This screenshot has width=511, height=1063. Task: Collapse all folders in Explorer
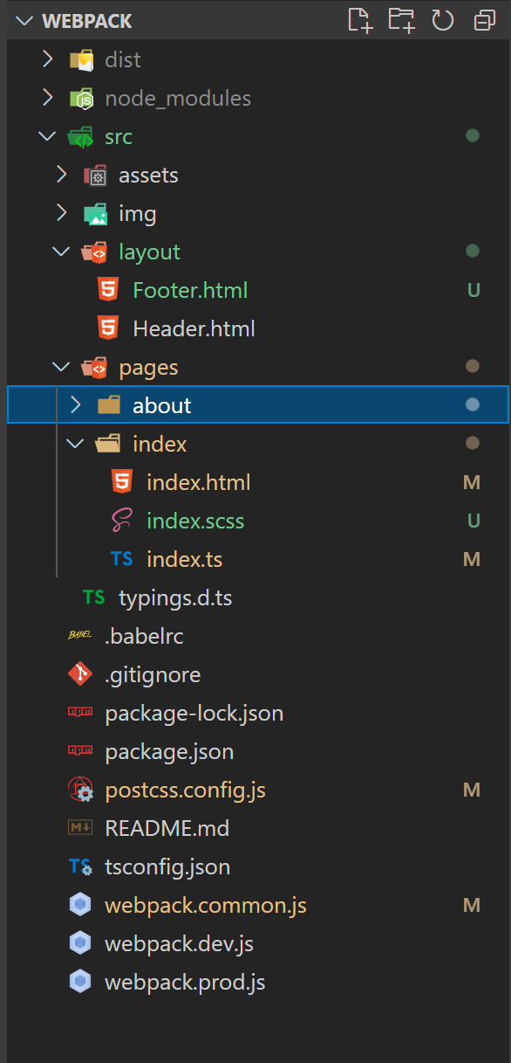484,20
